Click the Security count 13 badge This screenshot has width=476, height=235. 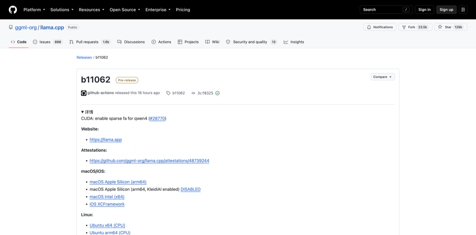coord(273,42)
